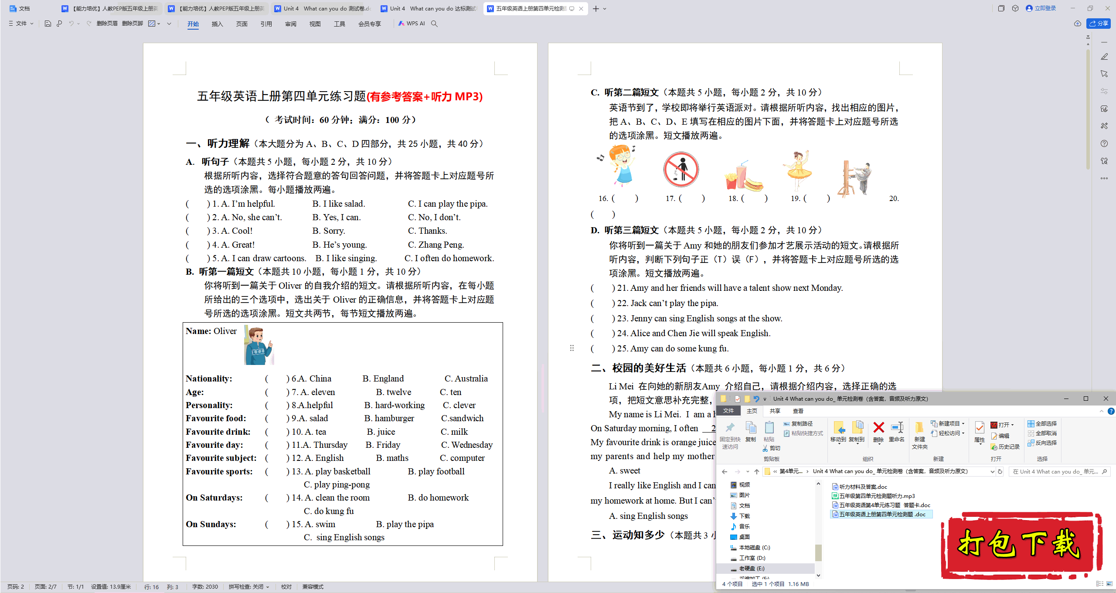
Task: Expand the WPS File menu dropdown
Action: point(20,24)
